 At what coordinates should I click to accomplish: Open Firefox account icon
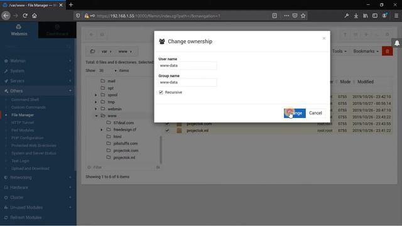coord(384,16)
